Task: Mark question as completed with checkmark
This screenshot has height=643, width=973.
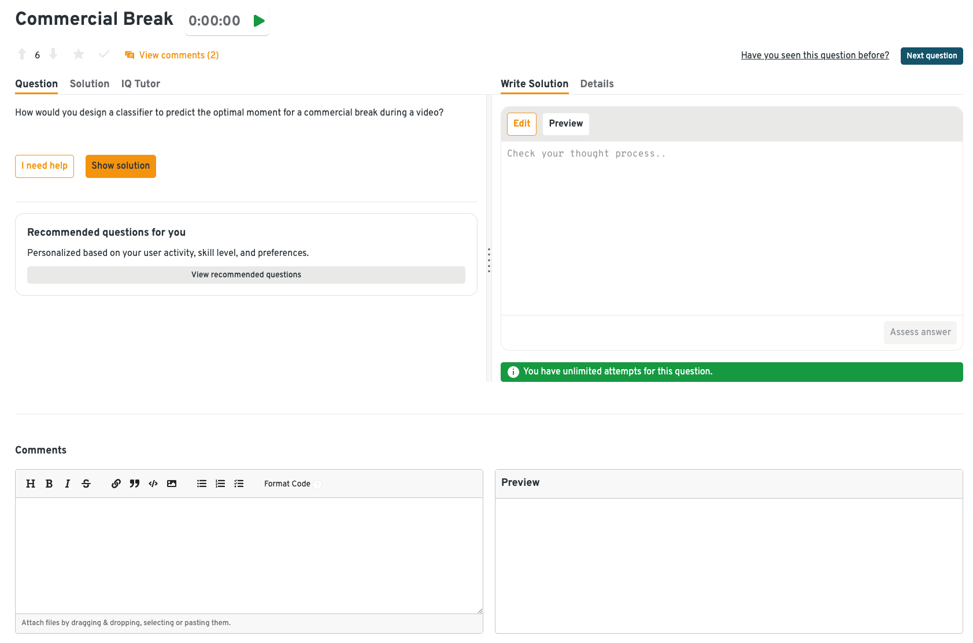Action: 104,54
